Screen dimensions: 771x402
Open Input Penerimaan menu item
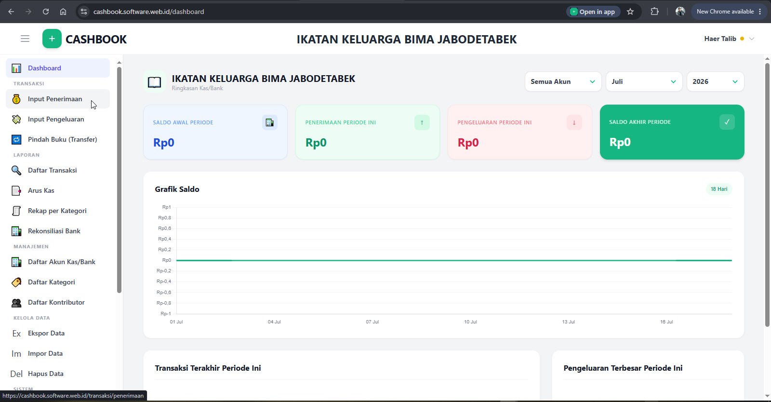(58, 99)
